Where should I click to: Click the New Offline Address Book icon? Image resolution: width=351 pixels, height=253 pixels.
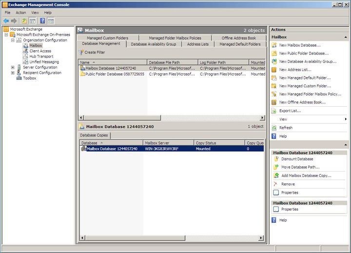pyautogui.click(x=274, y=102)
